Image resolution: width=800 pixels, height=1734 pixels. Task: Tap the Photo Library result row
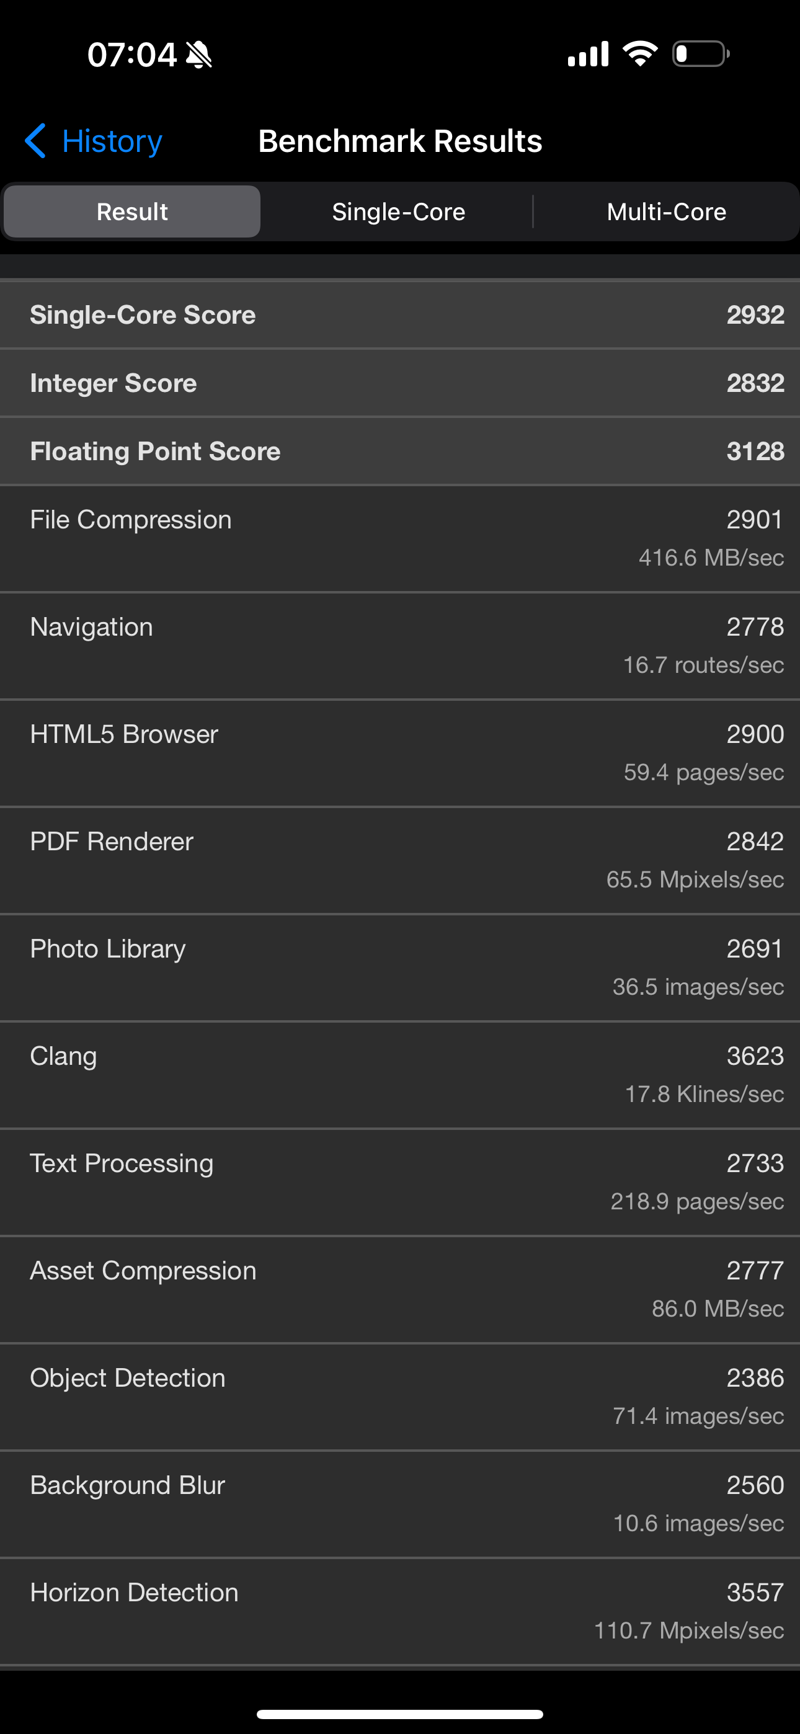[400, 967]
